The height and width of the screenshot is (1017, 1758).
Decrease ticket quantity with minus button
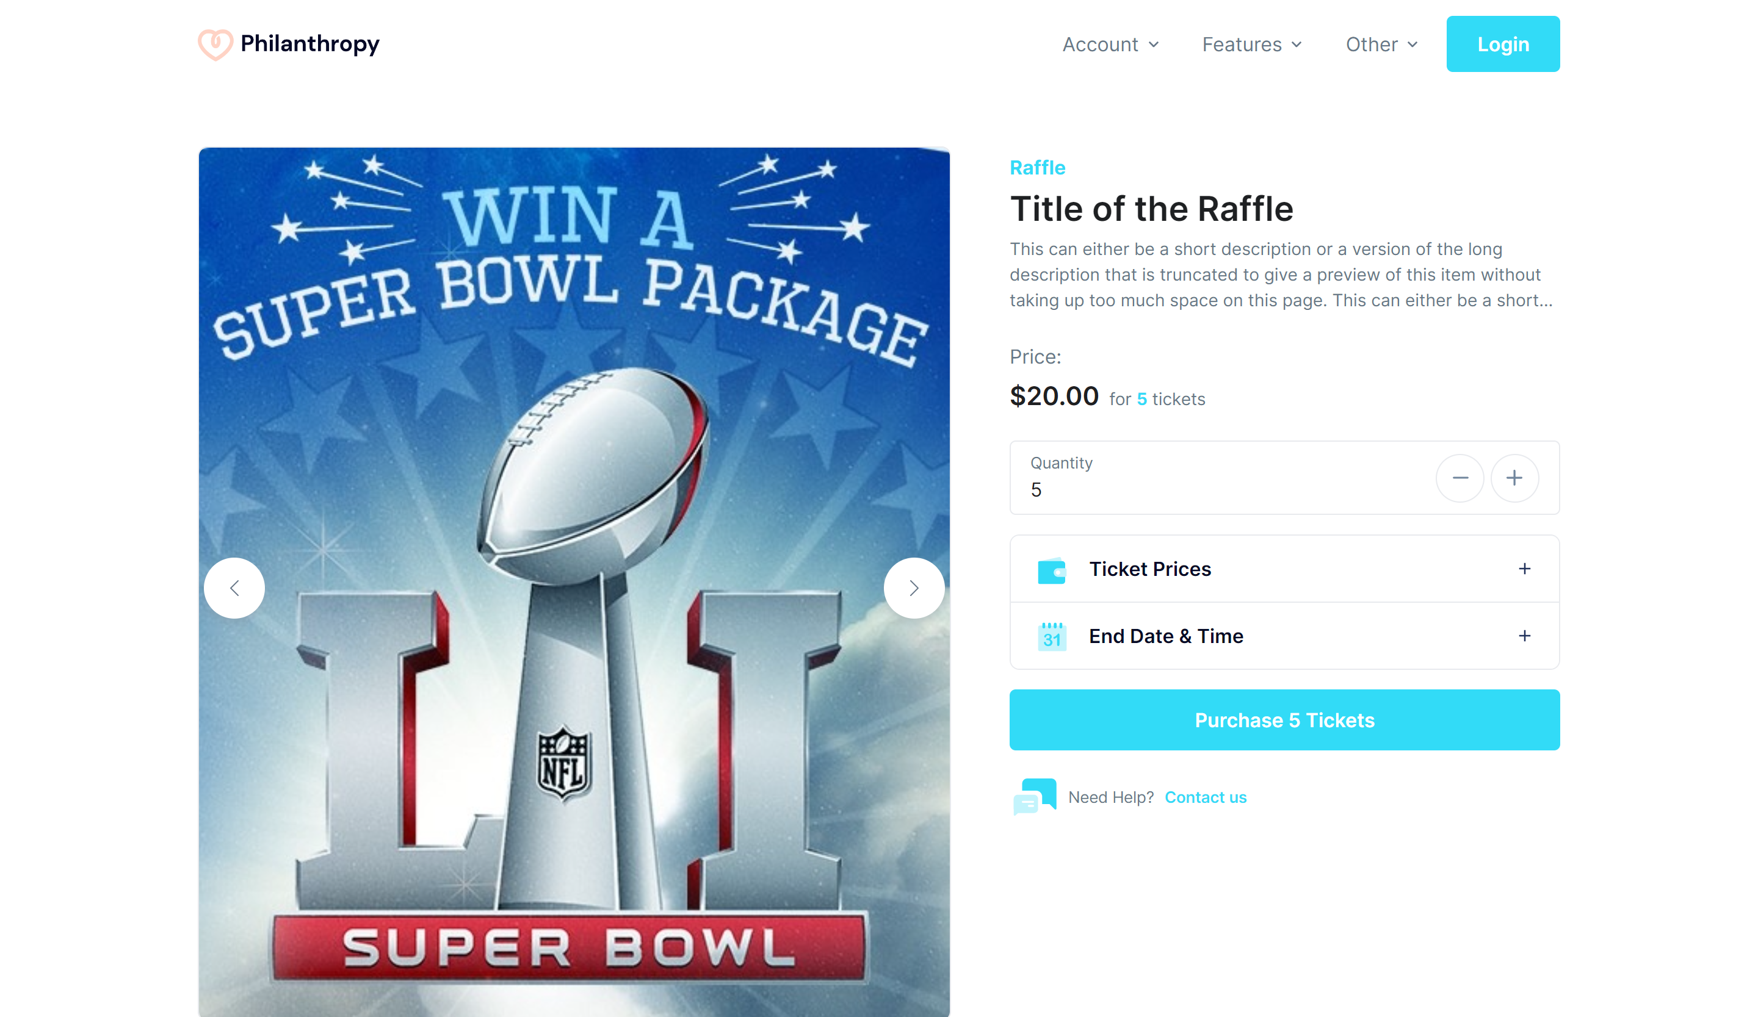(x=1460, y=478)
